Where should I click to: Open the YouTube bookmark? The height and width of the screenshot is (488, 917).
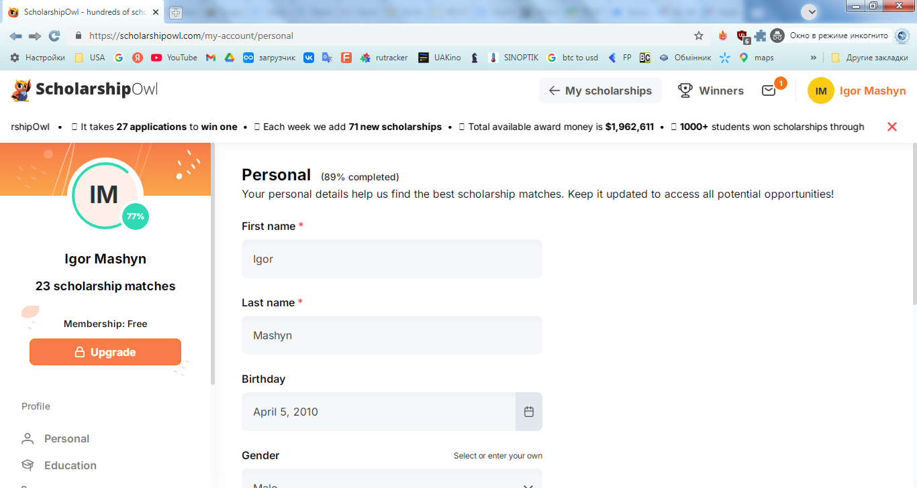pos(174,58)
